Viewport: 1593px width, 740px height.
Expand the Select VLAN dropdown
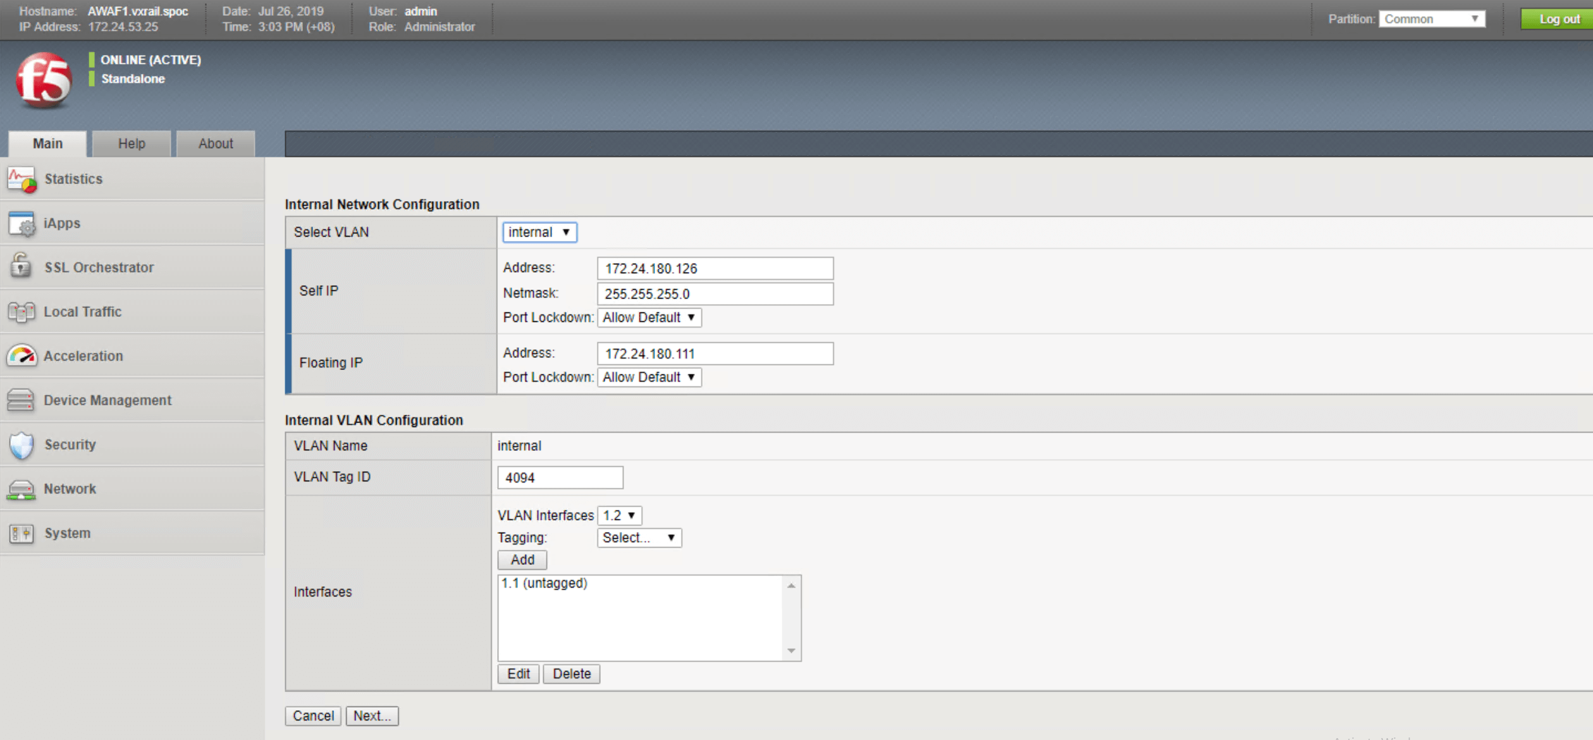click(538, 231)
